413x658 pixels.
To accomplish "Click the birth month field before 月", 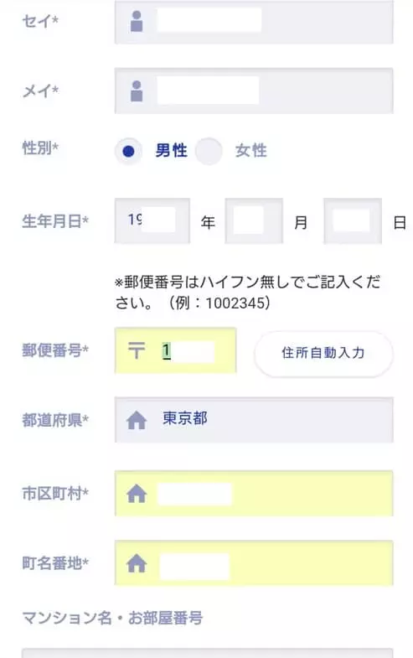I will click(x=254, y=221).
